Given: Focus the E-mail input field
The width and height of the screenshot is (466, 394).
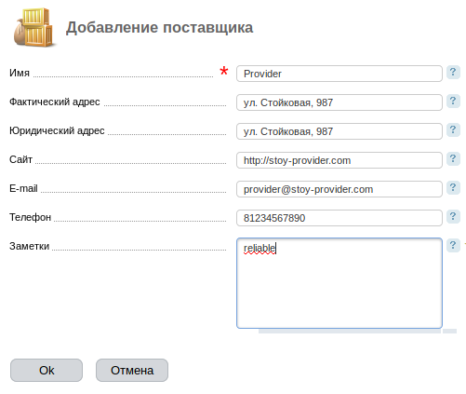Looking at the screenshot, I should (340, 189).
